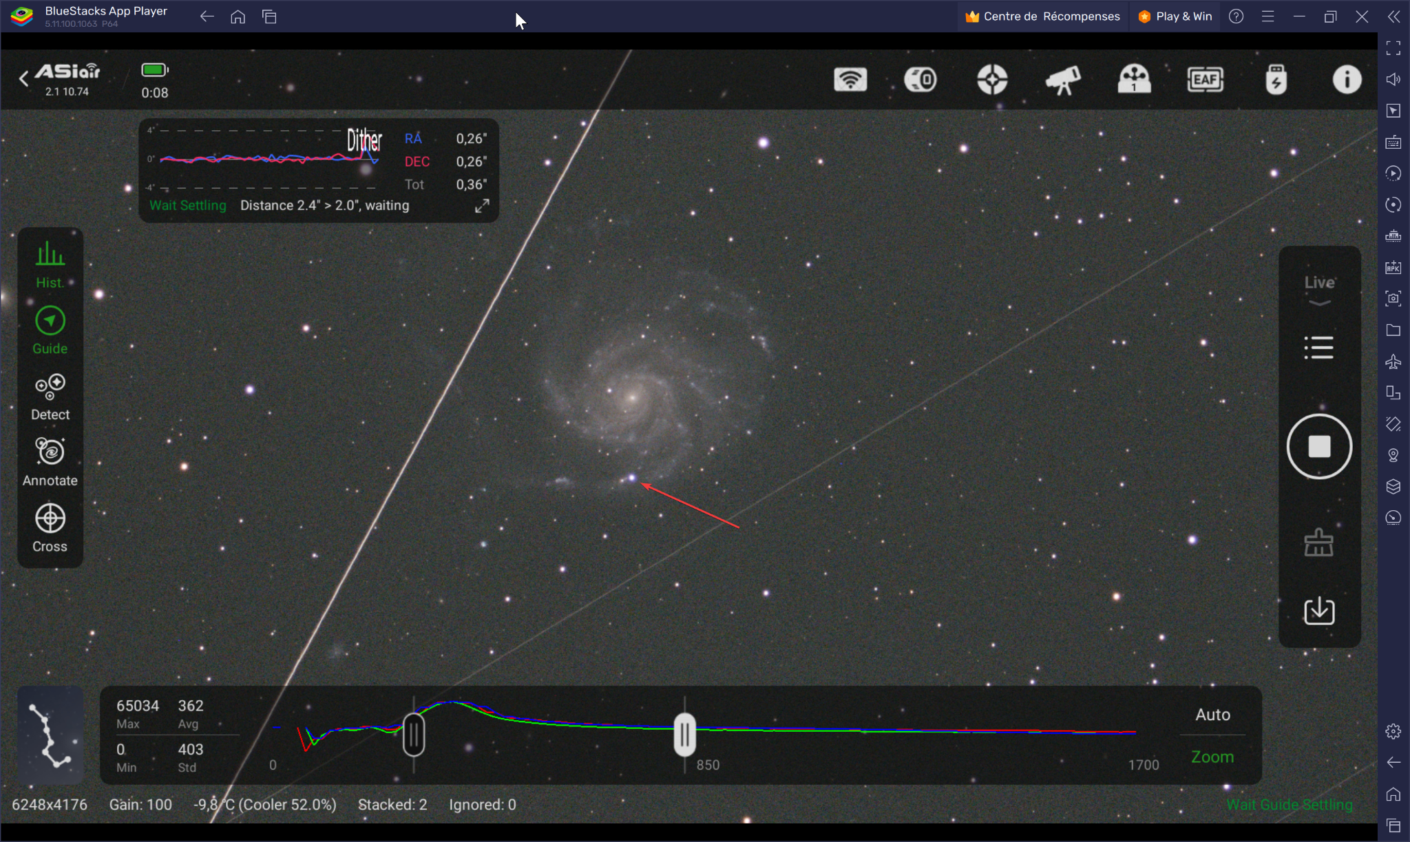Open the main camera settings icon
1410x842 pixels.
[x=921, y=80]
